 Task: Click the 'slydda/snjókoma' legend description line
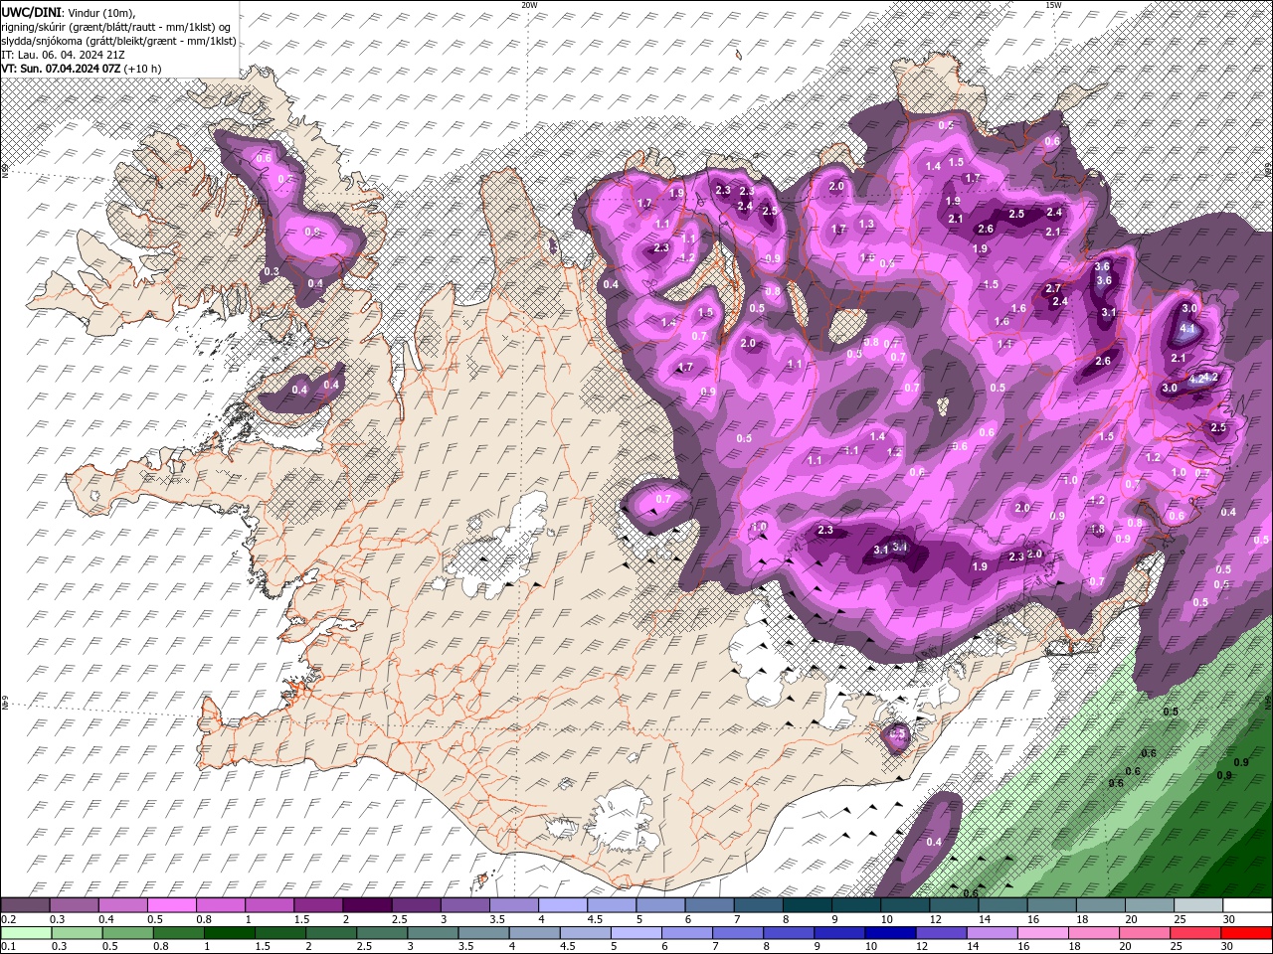click(x=117, y=41)
